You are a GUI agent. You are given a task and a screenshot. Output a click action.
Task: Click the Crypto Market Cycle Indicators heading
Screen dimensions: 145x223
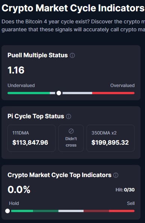(73, 8)
